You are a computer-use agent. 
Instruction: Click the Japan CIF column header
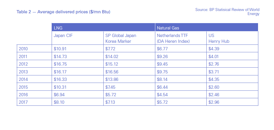tap(62, 36)
